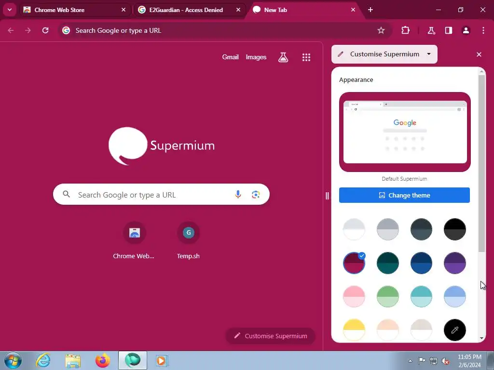Open the three-dot browser menu
Screen dimensions: 494x370
[x=483, y=30]
